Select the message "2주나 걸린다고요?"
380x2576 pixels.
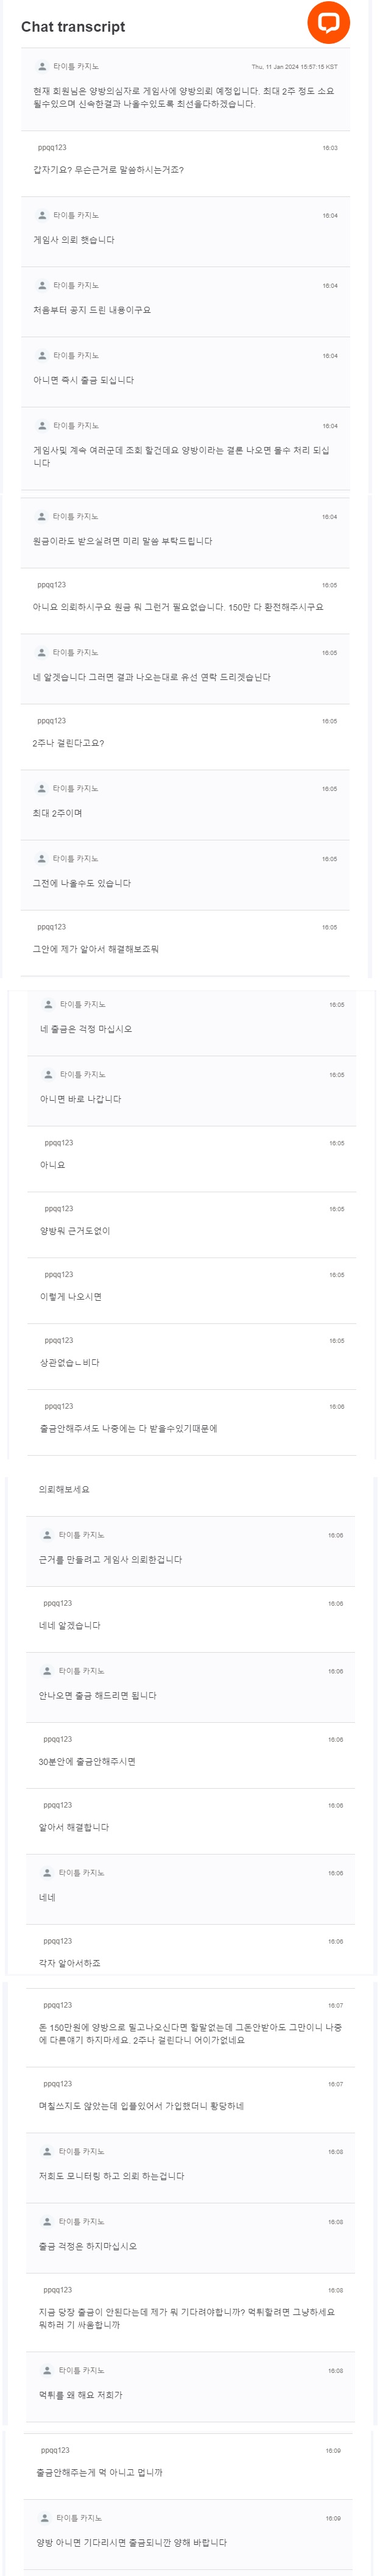[68, 743]
